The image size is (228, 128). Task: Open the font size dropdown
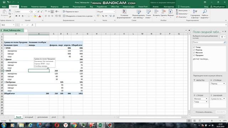[36, 12]
